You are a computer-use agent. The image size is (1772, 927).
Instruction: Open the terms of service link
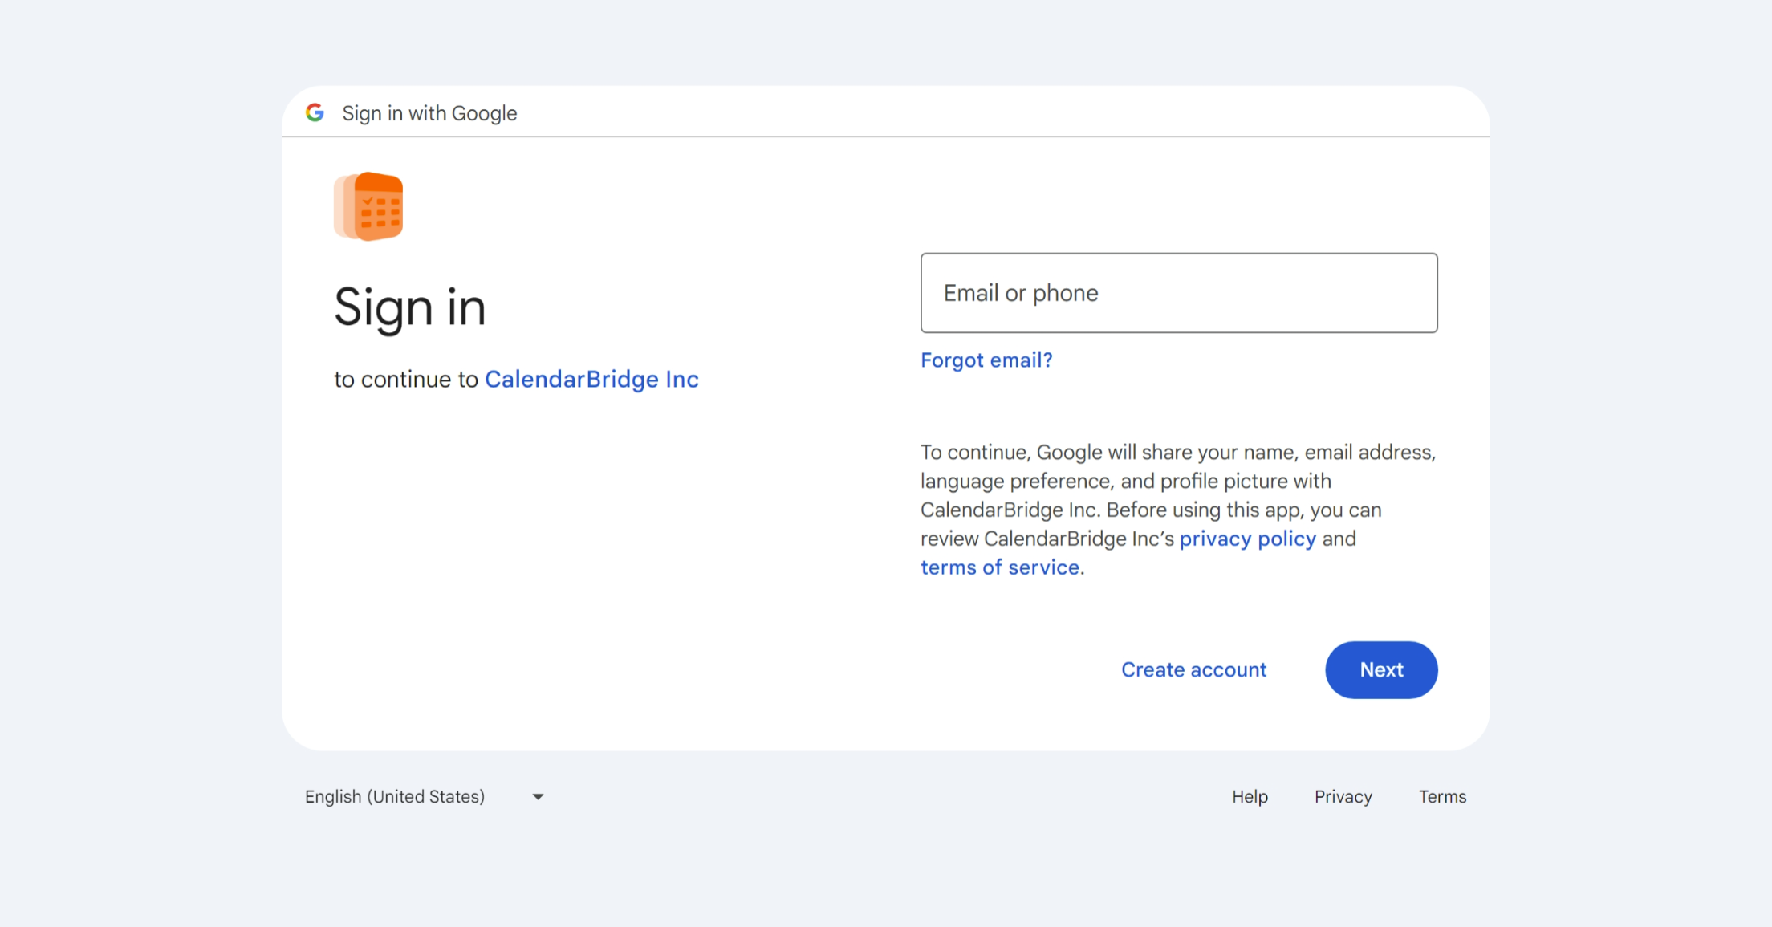coord(1000,567)
